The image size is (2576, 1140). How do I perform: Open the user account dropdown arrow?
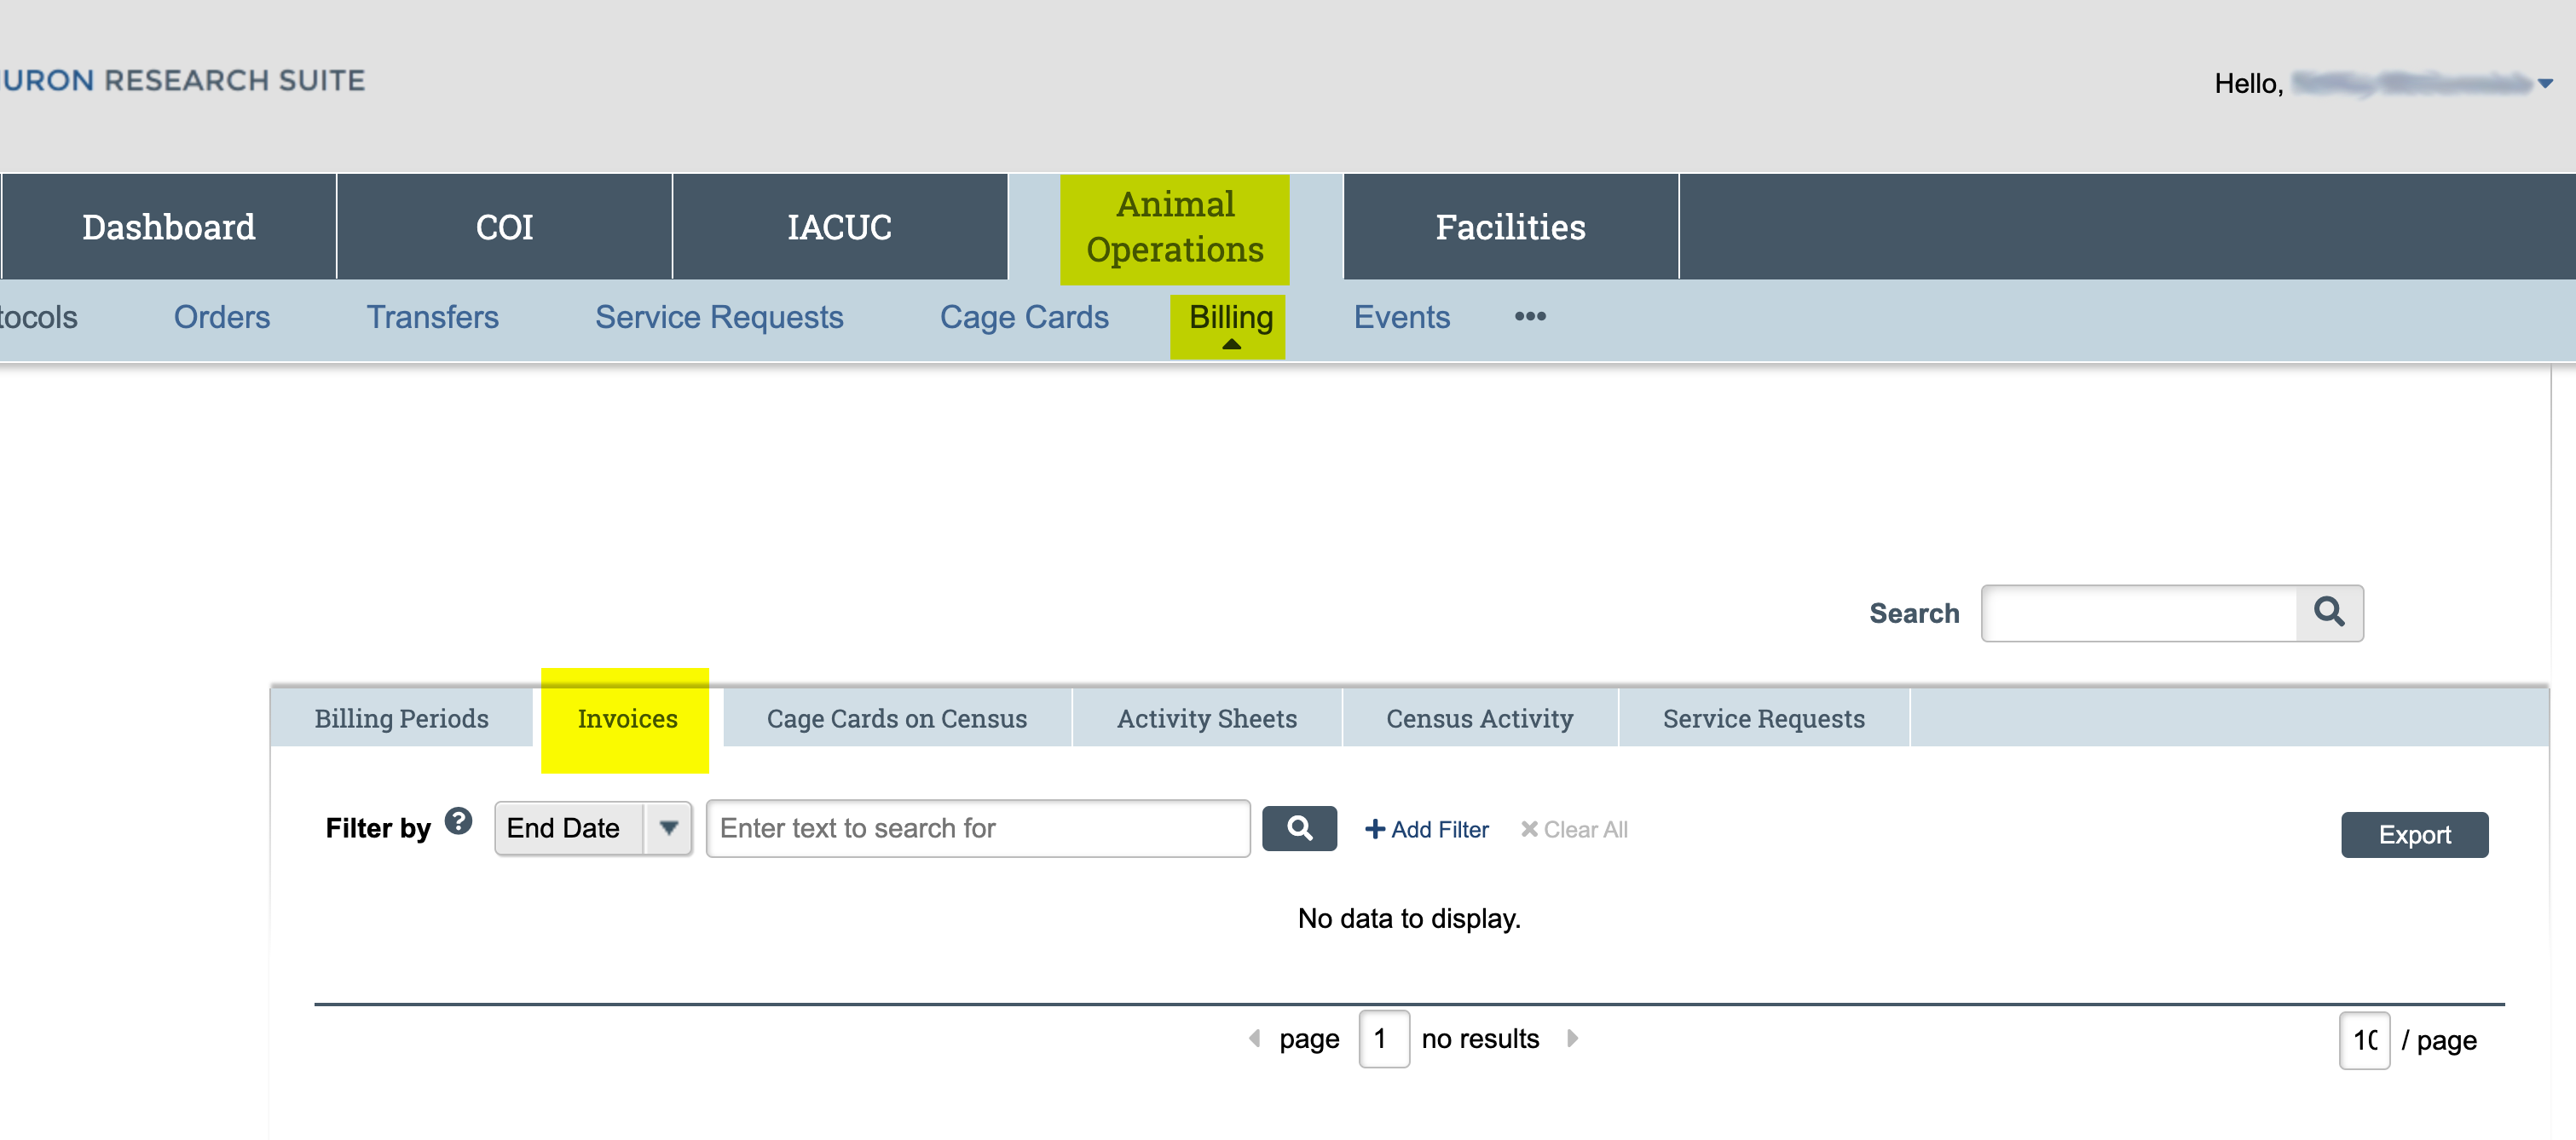coord(2545,84)
